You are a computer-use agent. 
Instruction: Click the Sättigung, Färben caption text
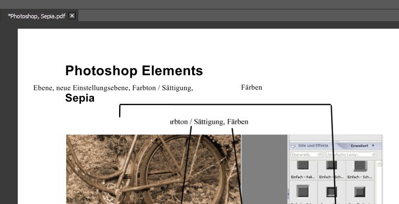pyautogui.click(x=221, y=122)
